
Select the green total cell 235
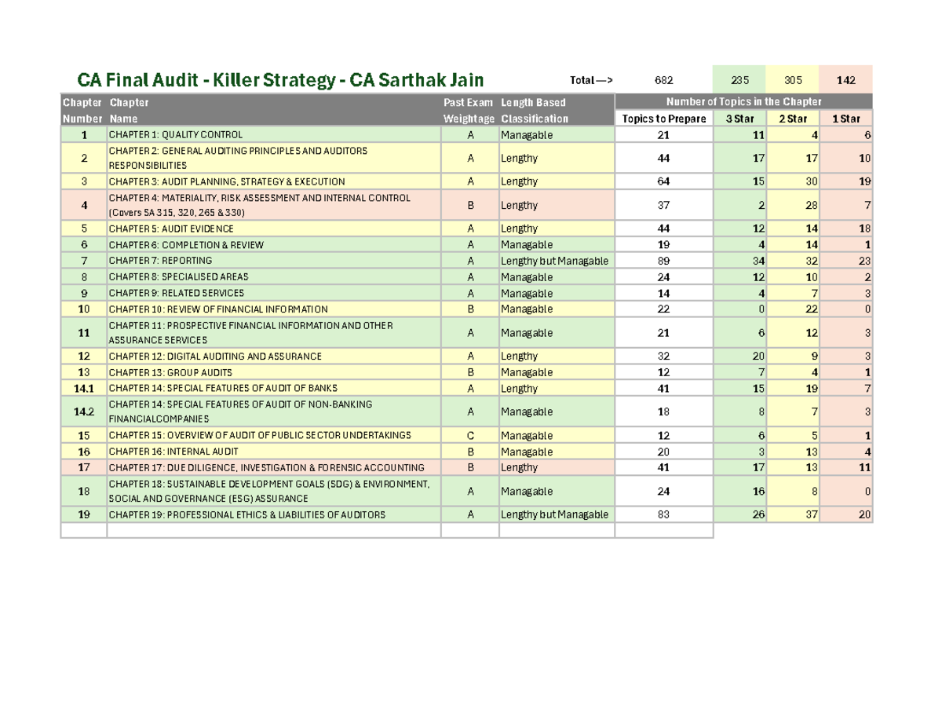click(x=740, y=80)
